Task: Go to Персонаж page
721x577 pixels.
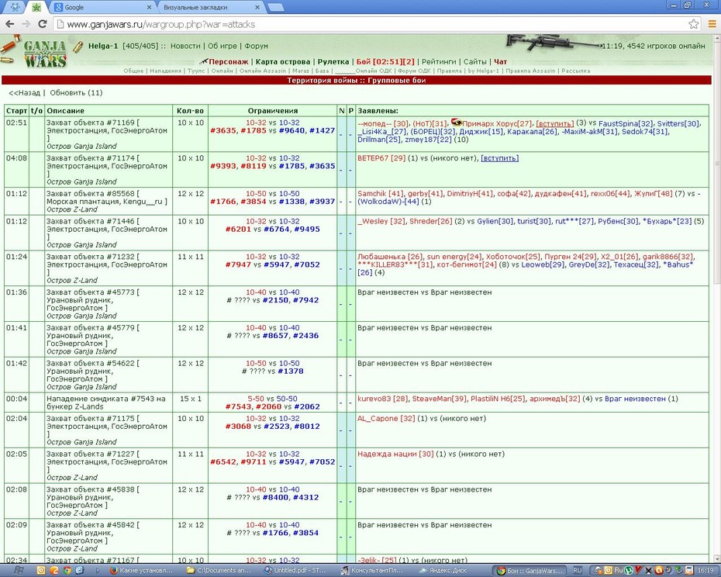Action: pyautogui.click(x=228, y=62)
